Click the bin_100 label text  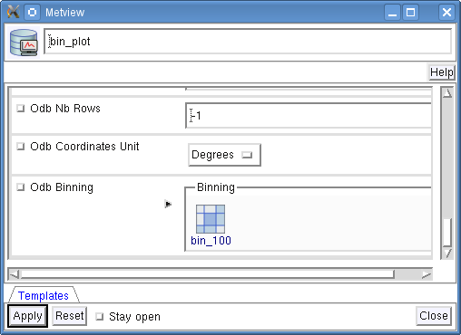coord(211,241)
